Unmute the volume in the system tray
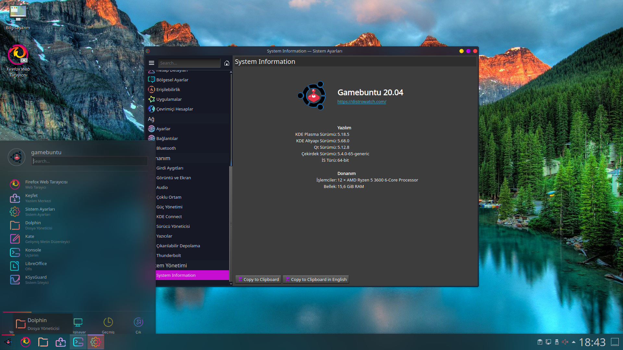 click(566, 342)
